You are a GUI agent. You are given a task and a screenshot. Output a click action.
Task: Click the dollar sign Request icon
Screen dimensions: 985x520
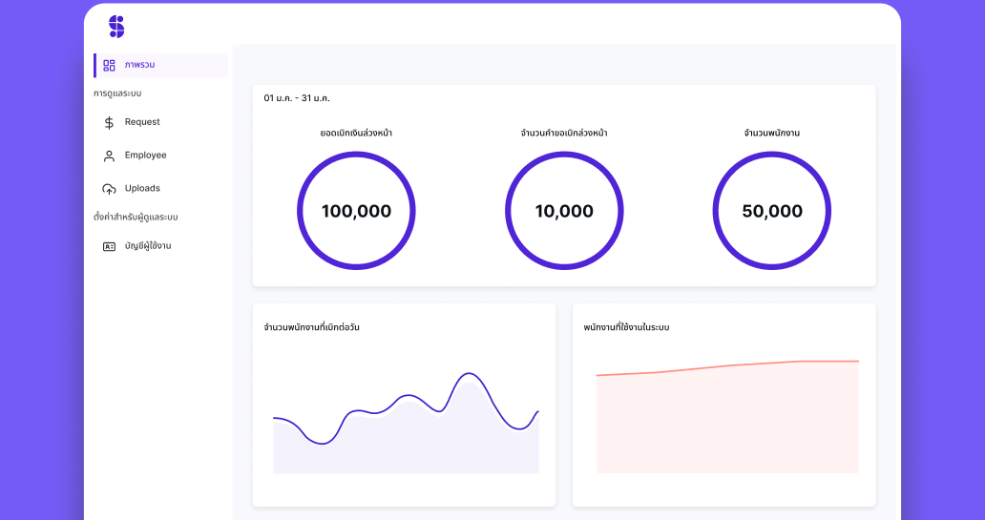109,122
